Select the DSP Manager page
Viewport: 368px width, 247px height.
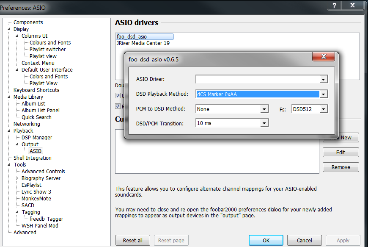37,138
